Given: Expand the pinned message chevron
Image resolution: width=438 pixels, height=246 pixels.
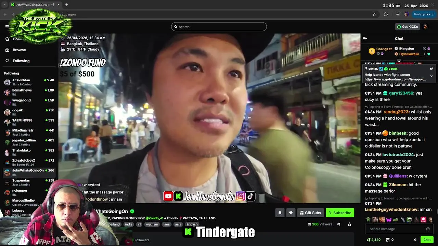Looking at the screenshot, I should click(x=431, y=76).
